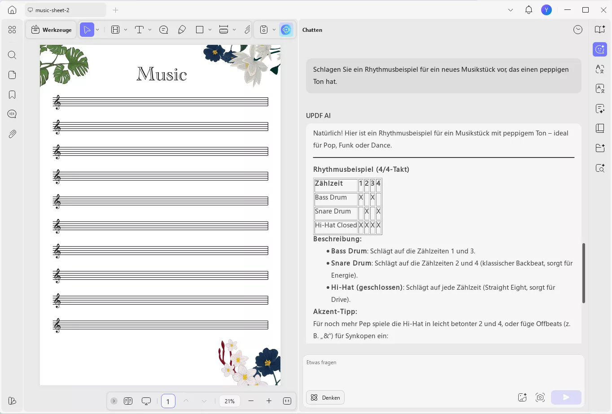The width and height of the screenshot is (612, 414).
Task: Select the eraser tool
Action: 182,30
